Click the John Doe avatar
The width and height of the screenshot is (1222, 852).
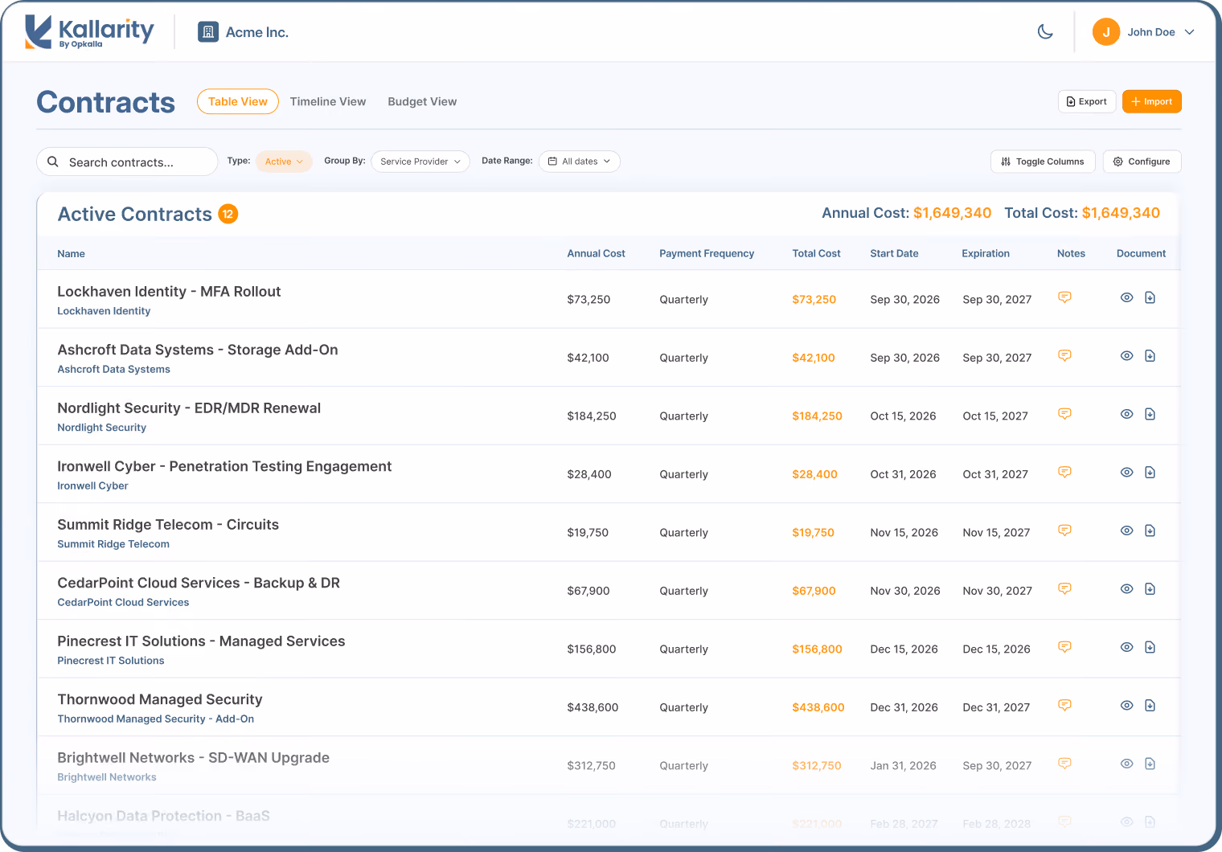[1106, 32]
